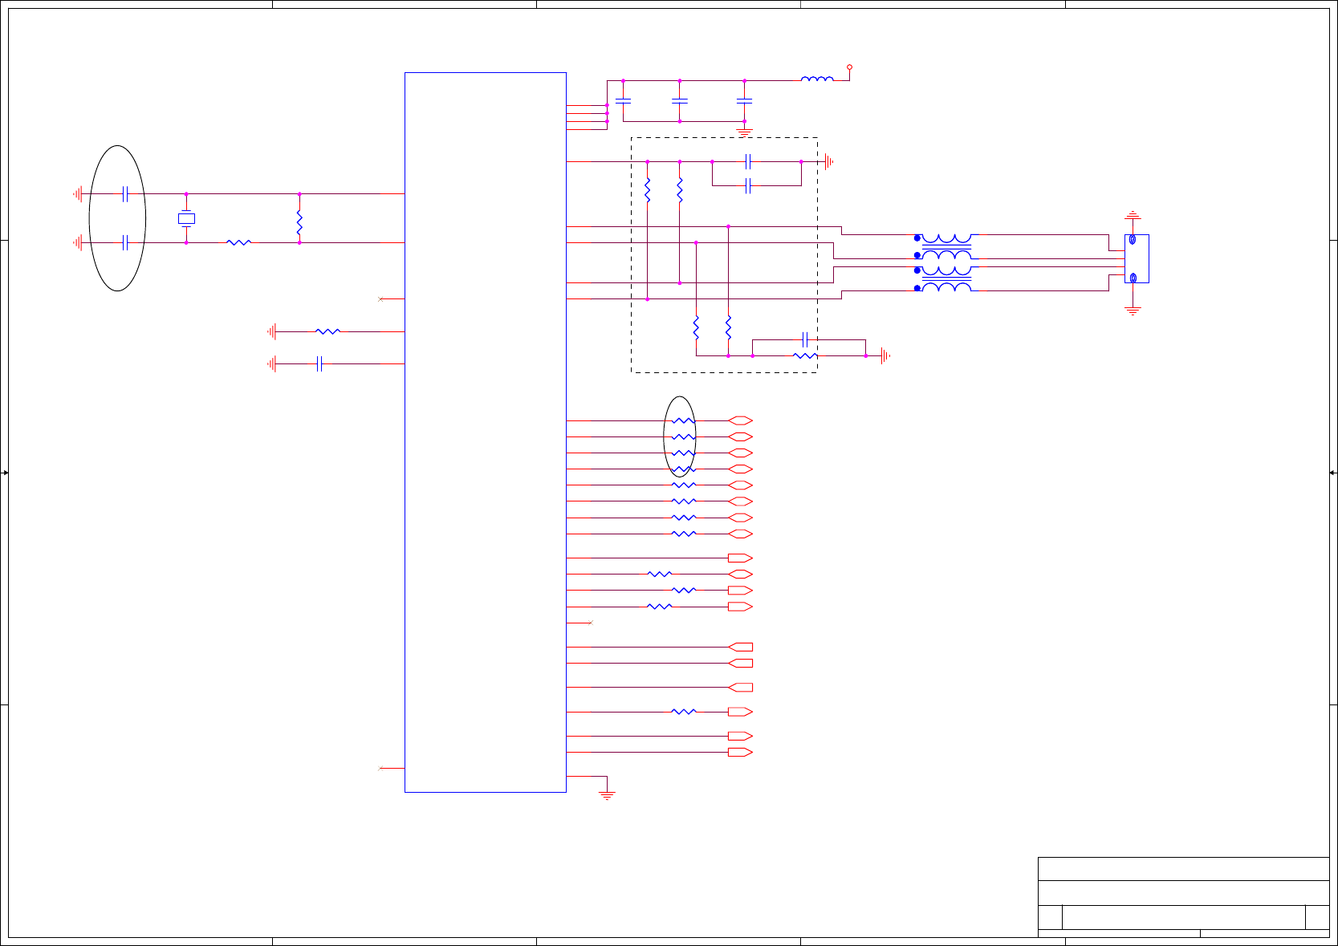Viewport: 1338px width, 946px height.
Task: Select ground symbol attached to the grounded resistor
Action: coord(272,331)
